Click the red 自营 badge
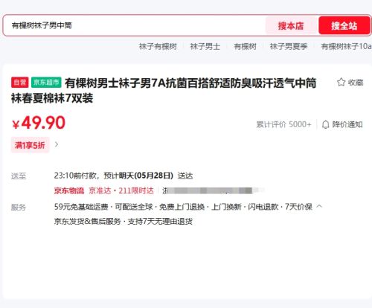The height and width of the screenshot is (308, 372). point(20,83)
